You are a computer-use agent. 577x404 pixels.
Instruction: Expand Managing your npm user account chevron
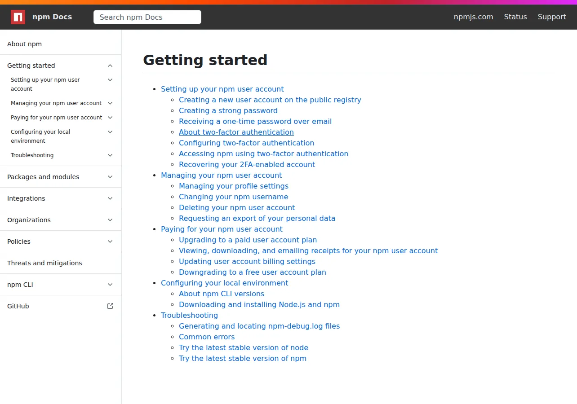tap(110, 103)
